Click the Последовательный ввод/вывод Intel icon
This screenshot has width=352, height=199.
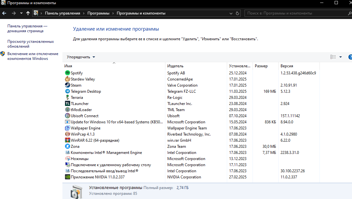[x=67, y=171]
